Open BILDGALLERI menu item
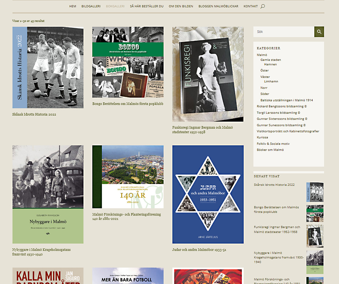339x284 pixels. [91, 6]
